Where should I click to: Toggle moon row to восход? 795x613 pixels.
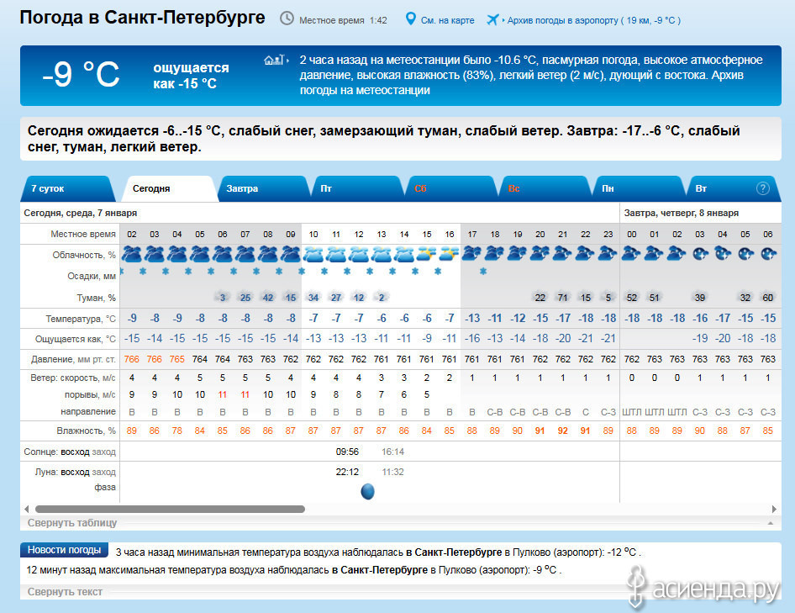(75, 472)
